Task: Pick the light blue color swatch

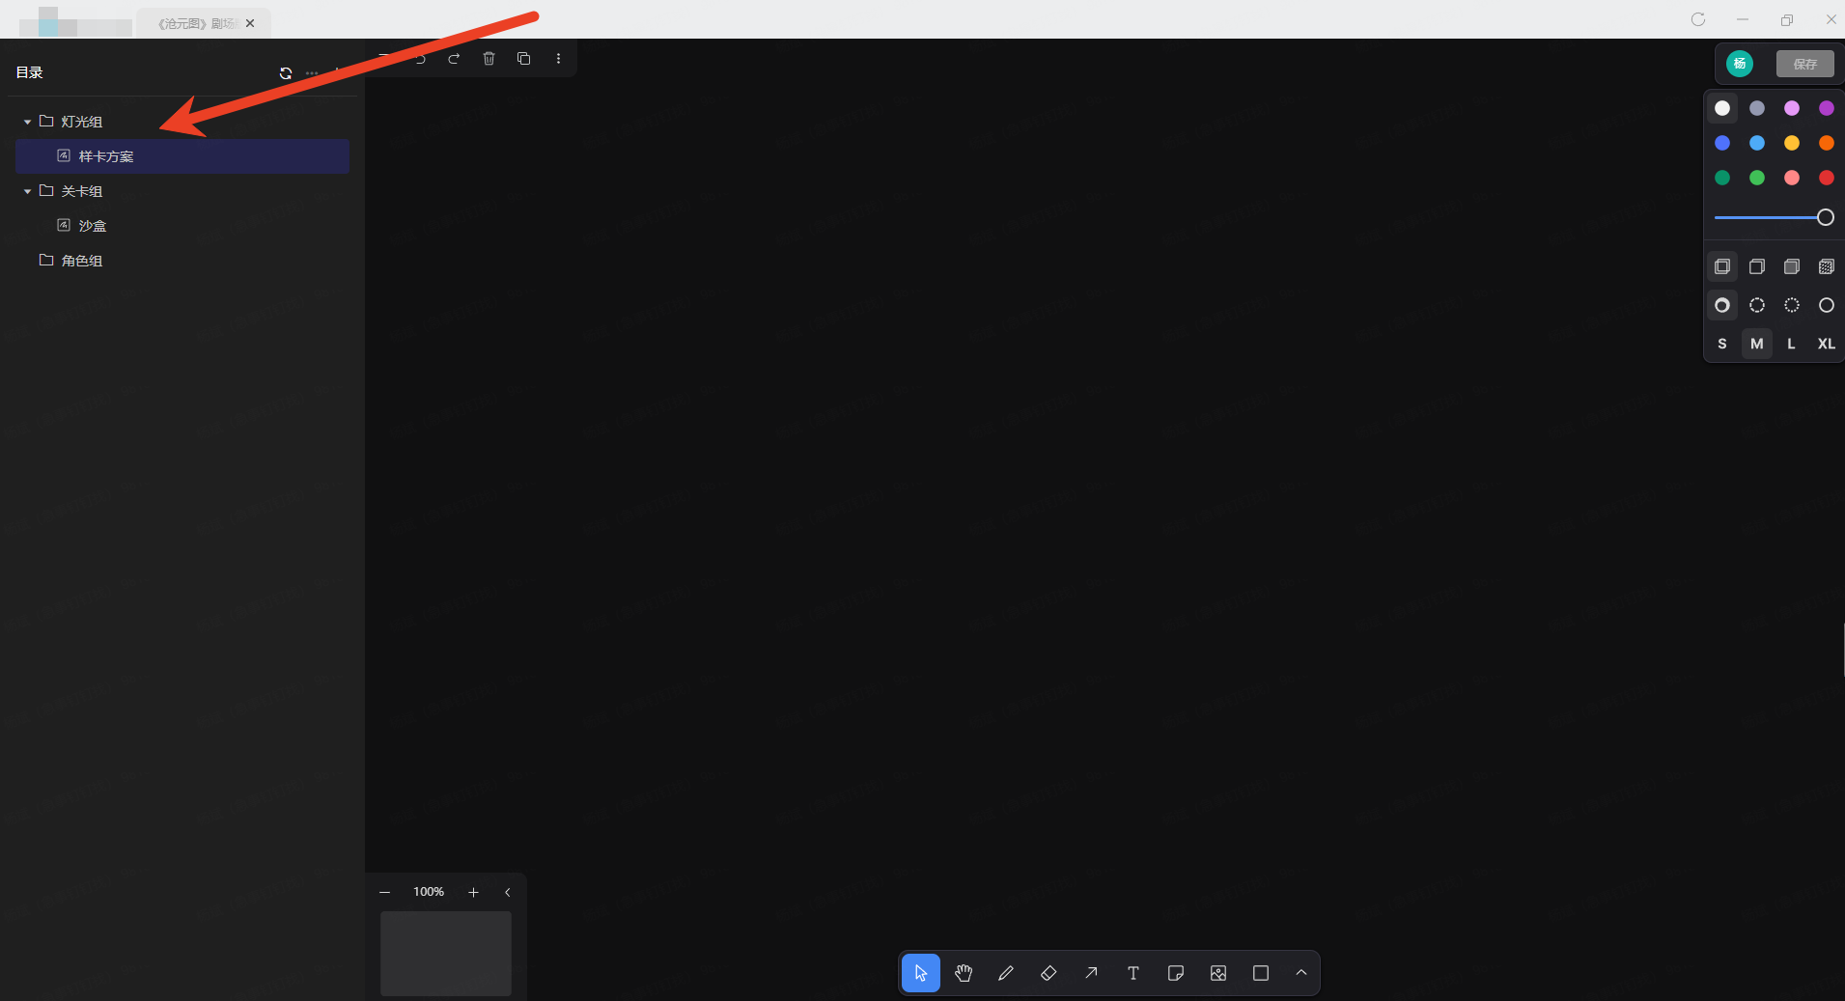Action: 1757,143
